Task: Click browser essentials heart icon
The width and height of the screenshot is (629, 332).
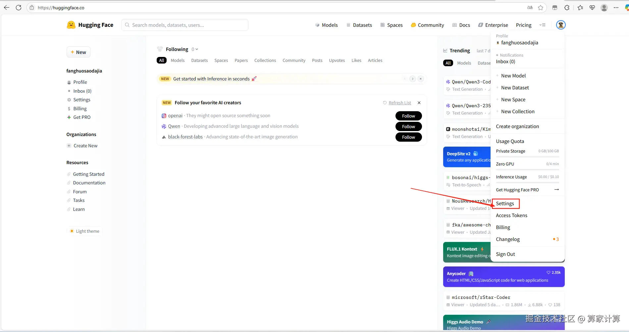Action: coord(592,8)
